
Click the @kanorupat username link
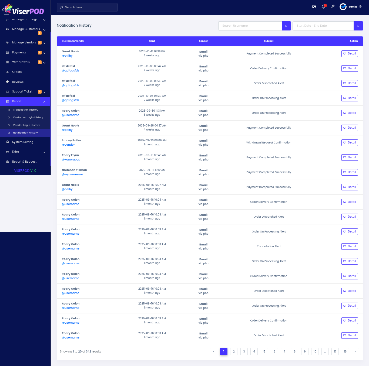point(71,160)
